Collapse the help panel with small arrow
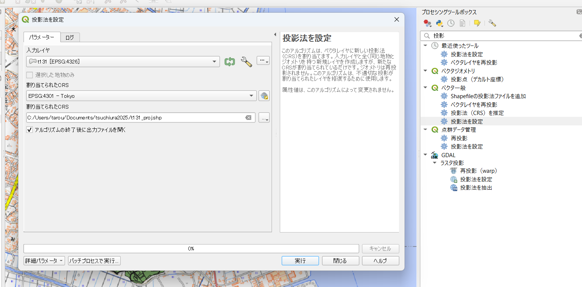 [x=275, y=34]
